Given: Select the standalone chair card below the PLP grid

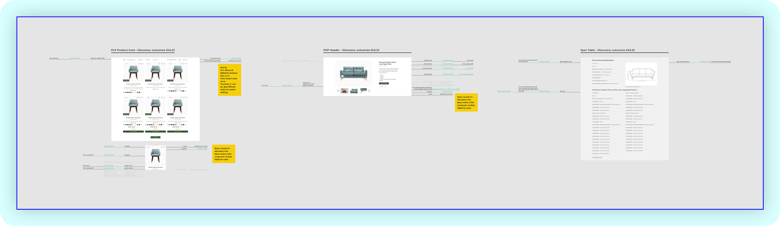Looking at the screenshot, I should tap(156, 158).
